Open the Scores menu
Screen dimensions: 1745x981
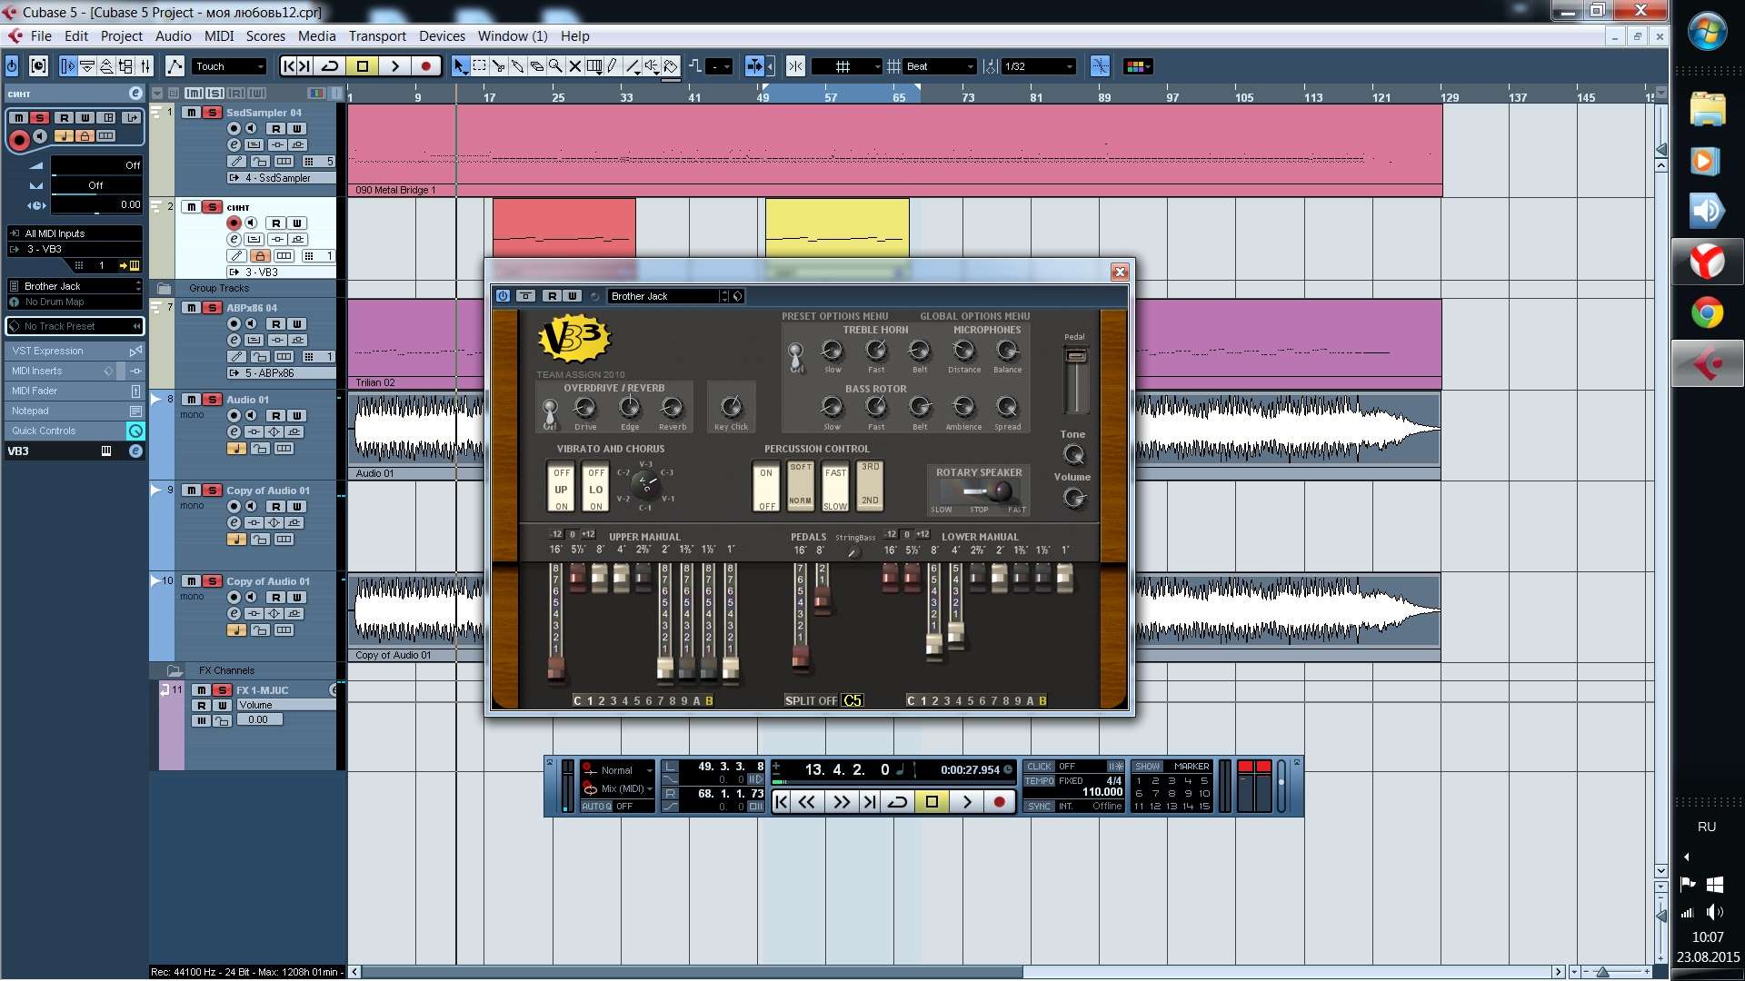coord(265,36)
